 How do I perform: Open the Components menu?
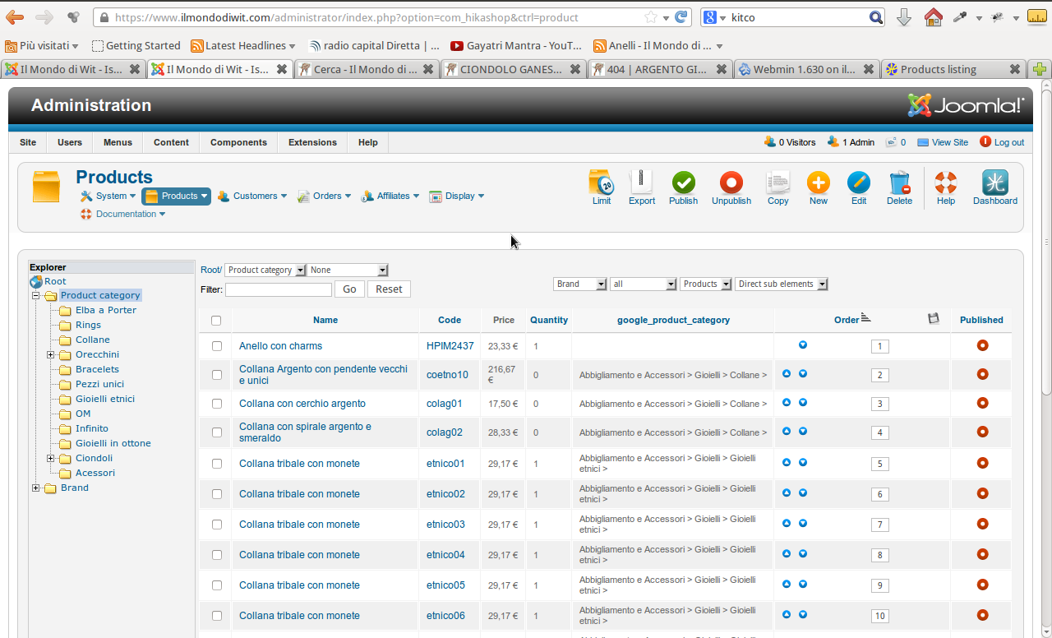point(238,142)
